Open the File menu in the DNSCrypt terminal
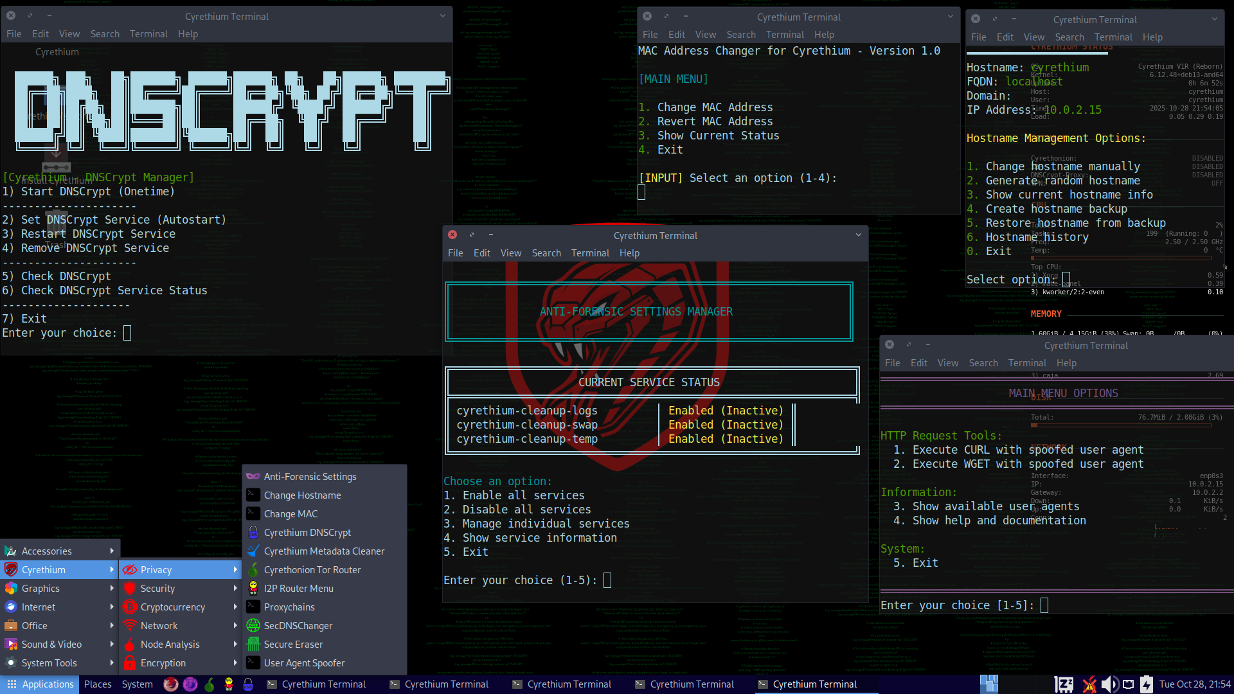Viewport: 1234px width, 694px height. (13, 33)
